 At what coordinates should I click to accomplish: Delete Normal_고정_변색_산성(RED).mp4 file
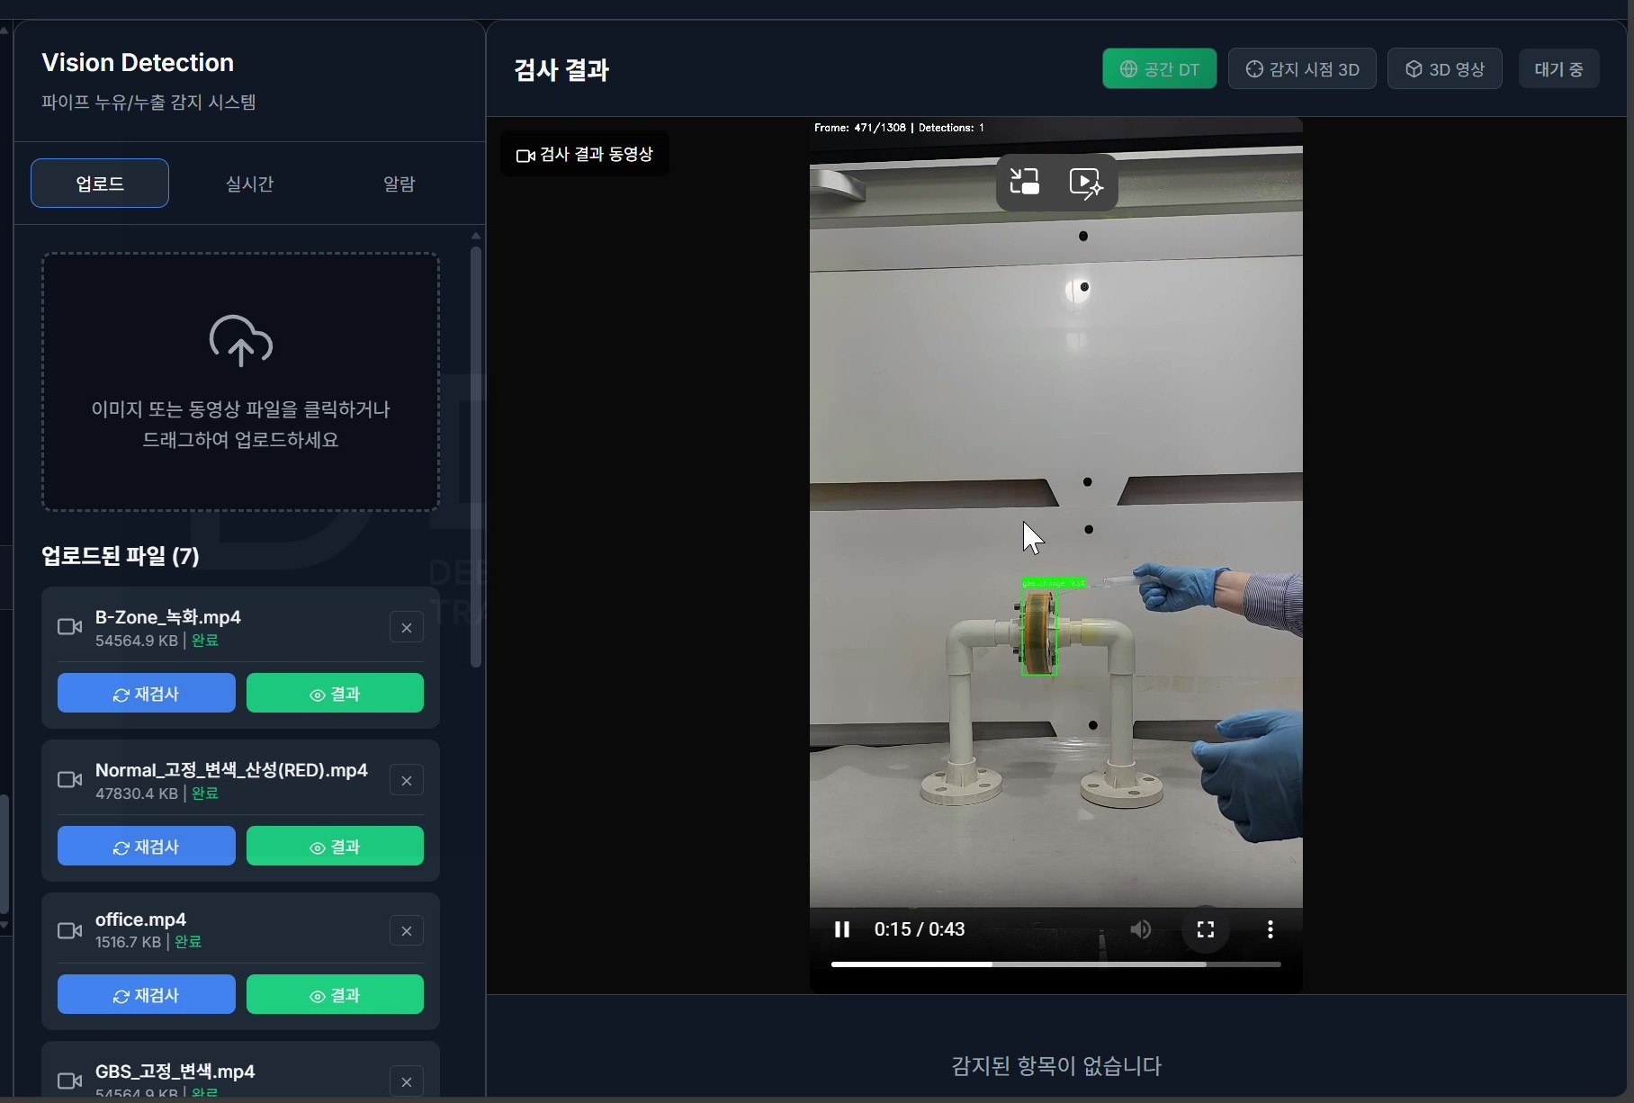tap(407, 780)
